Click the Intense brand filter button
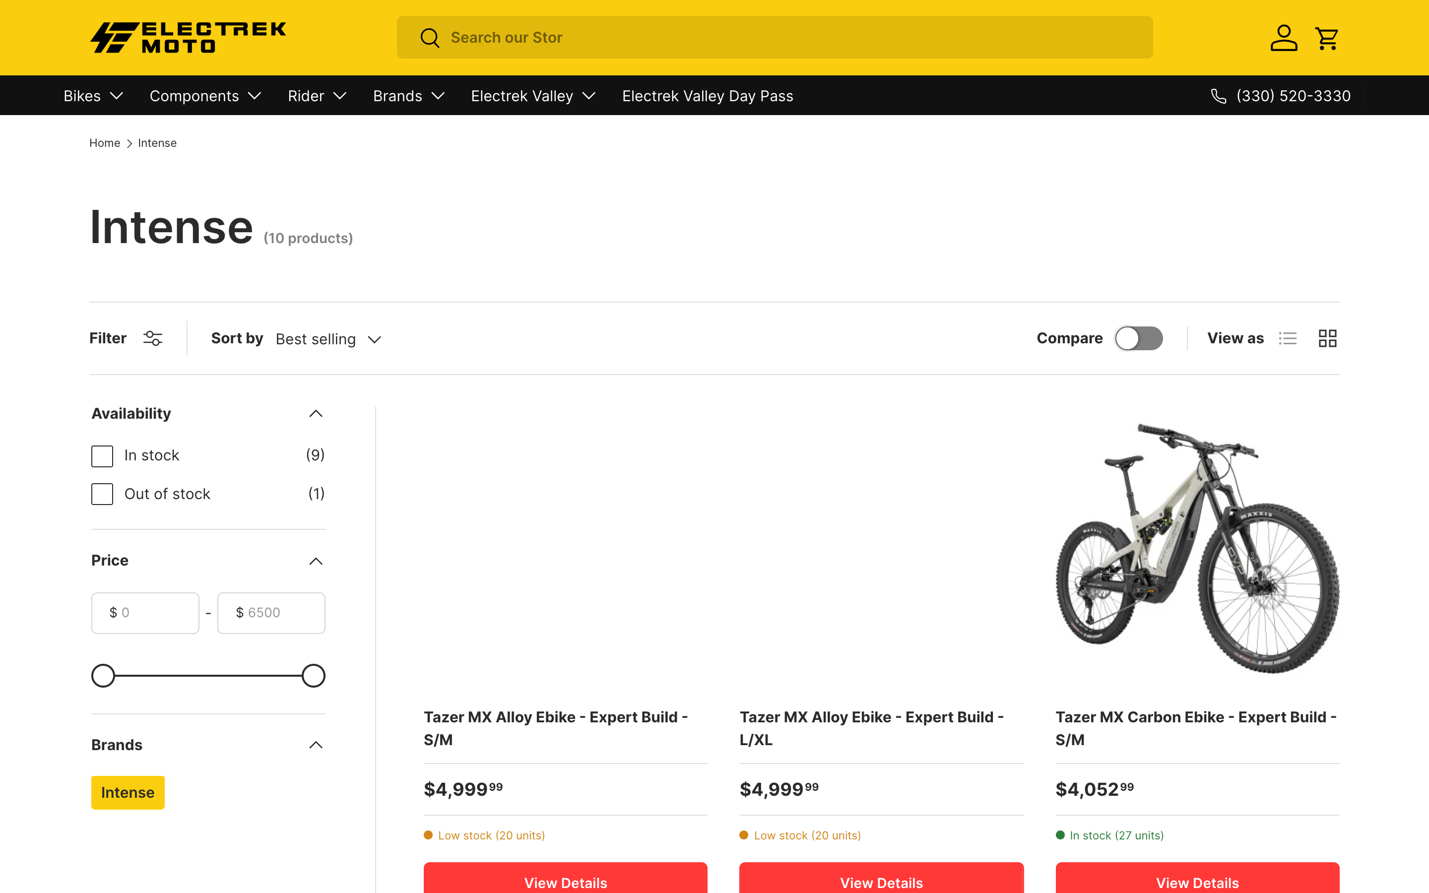Viewport: 1429px width, 893px height. click(128, 793)
